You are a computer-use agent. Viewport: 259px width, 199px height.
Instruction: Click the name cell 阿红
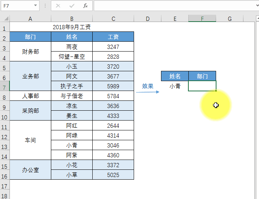[72, 125]
